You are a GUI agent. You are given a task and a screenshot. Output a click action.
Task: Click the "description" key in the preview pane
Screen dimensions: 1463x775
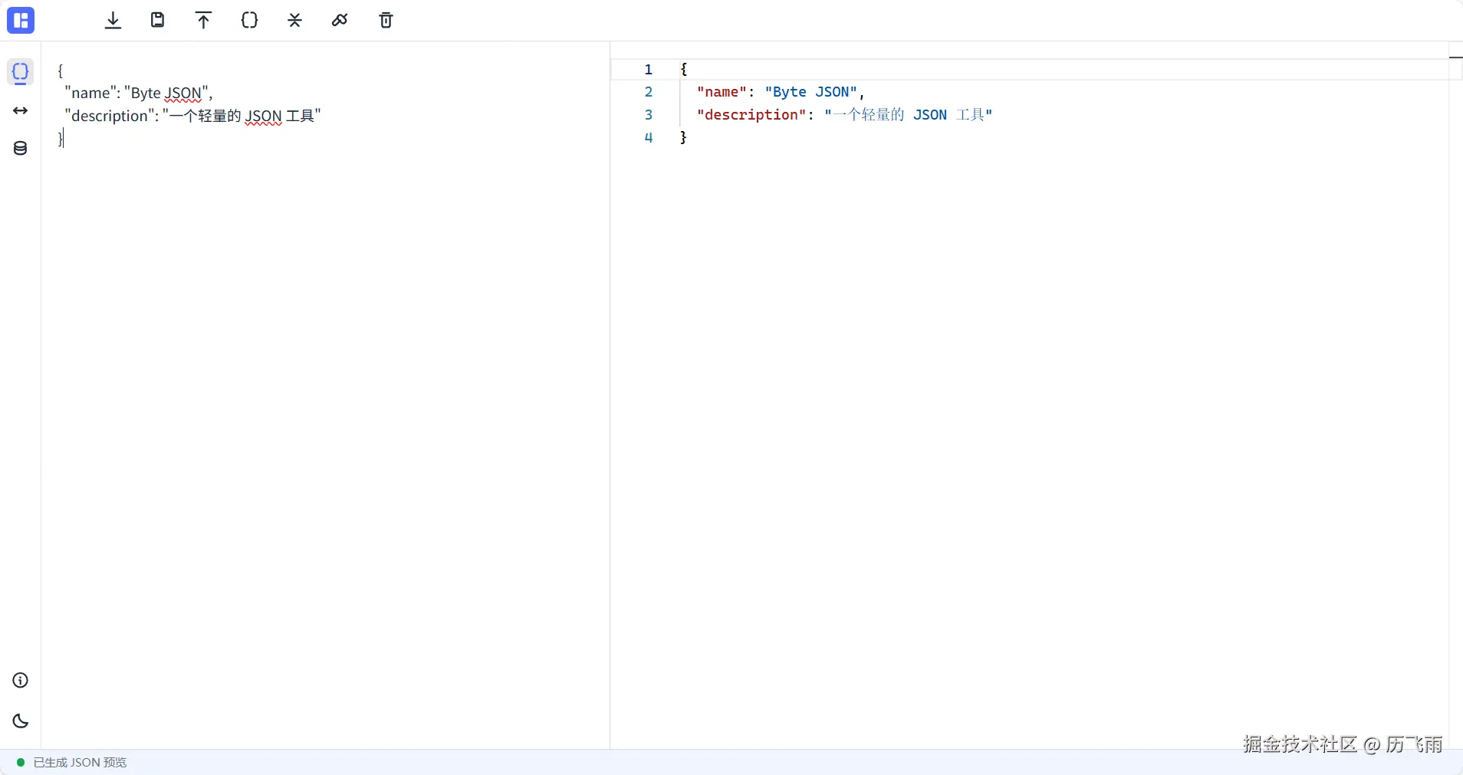pyautogui.click(x=751, y=115)
